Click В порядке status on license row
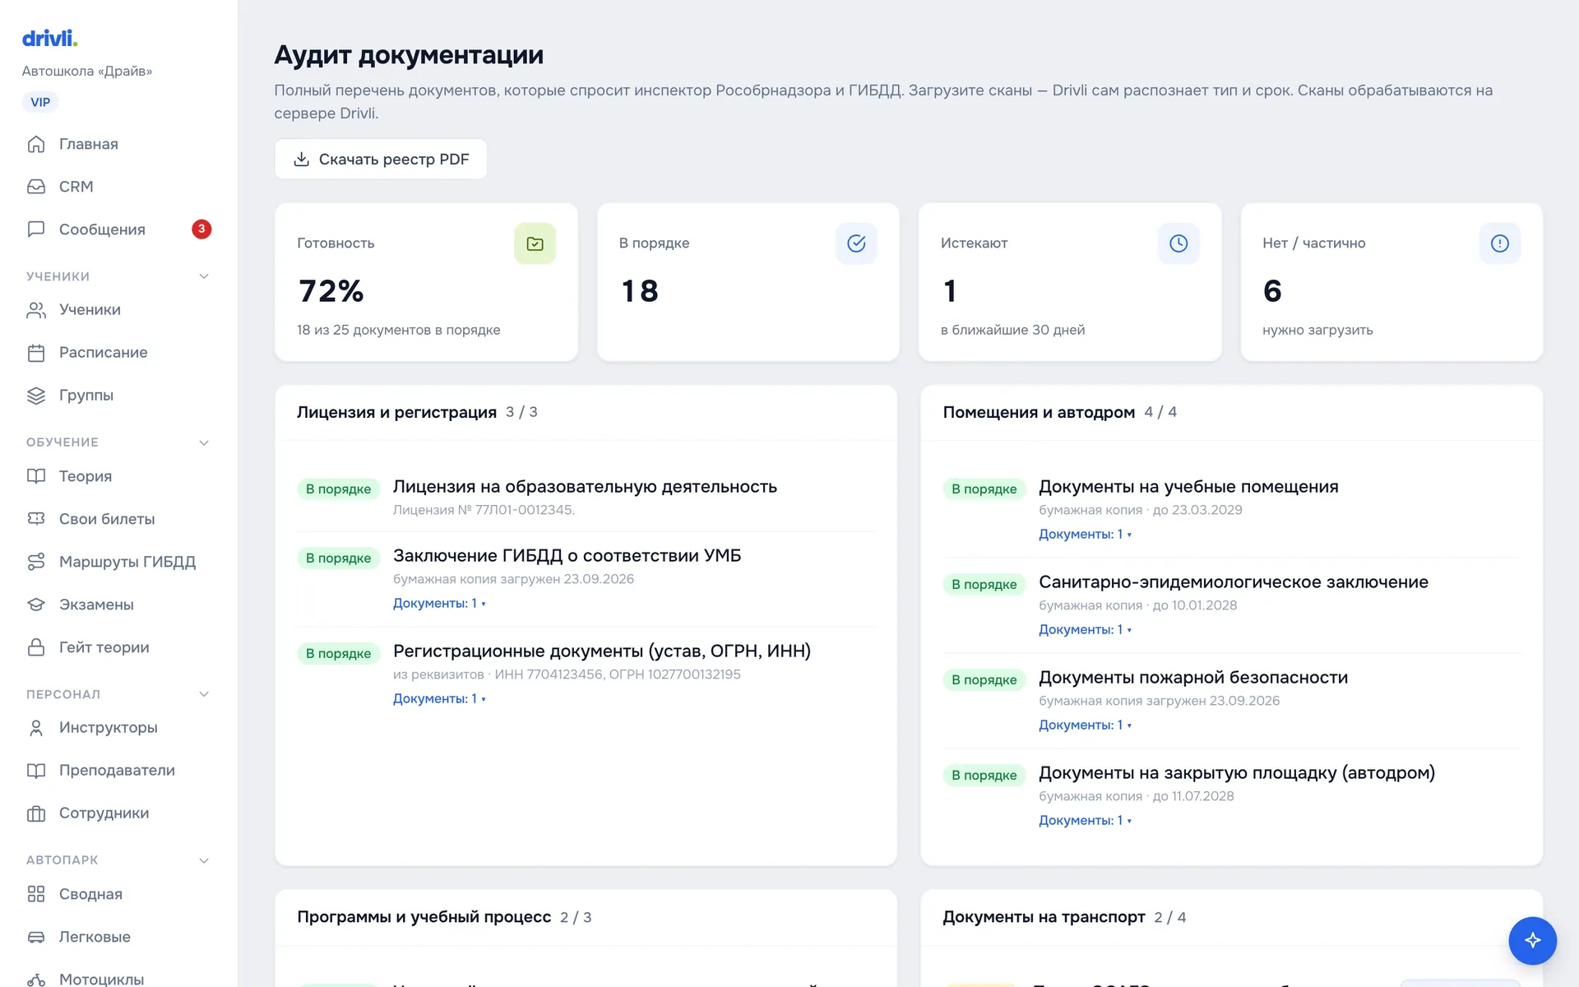 pos(338,489)
